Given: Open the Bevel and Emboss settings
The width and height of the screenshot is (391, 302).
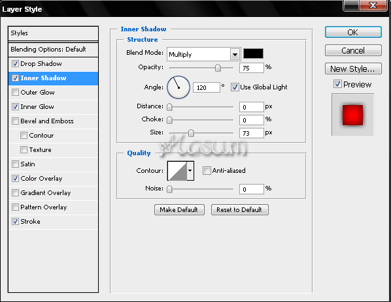Looking at the screenshot, I should click(47, 121).
